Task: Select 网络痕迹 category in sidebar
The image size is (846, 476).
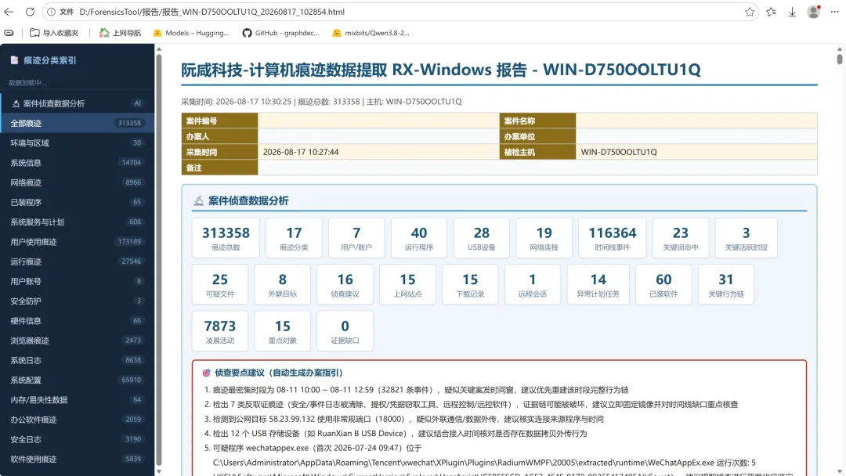Action: pyautogui.click(x=77, y=182)
